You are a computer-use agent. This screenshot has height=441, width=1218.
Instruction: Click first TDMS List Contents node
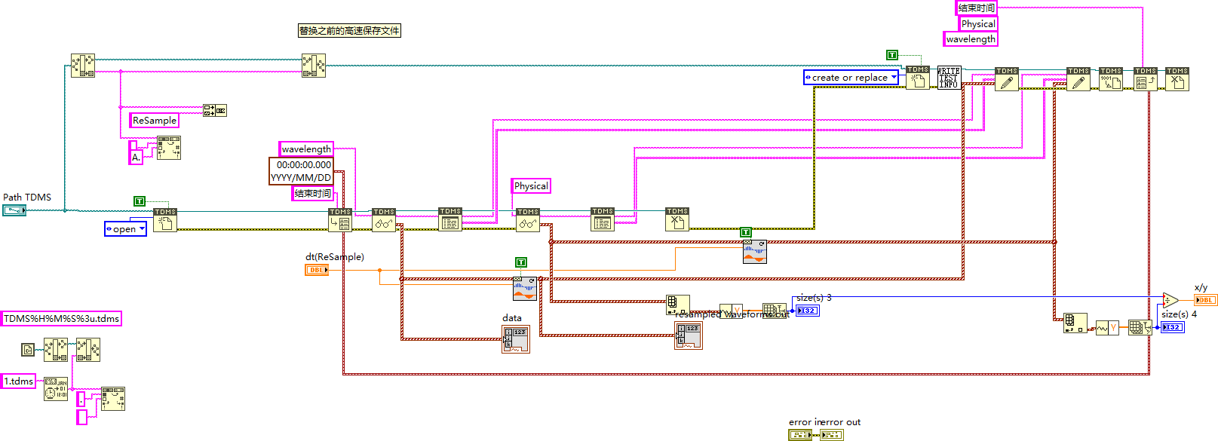(x=450, y=219)
